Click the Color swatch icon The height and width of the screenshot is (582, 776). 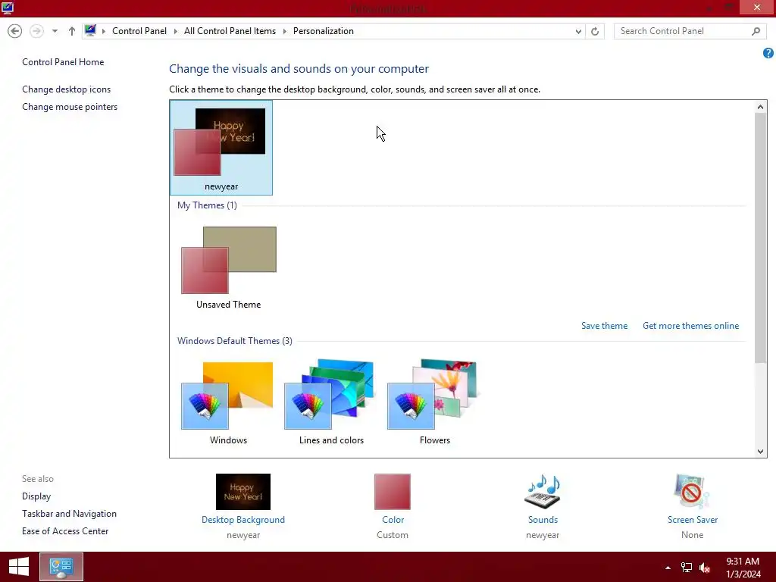tap(393, 491)
